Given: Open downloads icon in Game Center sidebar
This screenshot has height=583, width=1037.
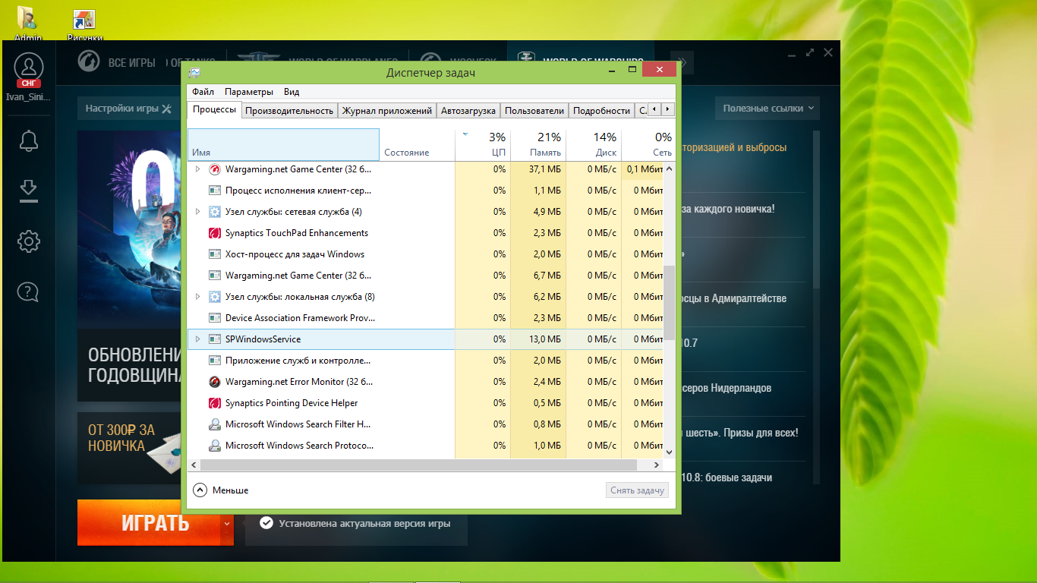Looking at the screenshot, I should click(29, 191).
